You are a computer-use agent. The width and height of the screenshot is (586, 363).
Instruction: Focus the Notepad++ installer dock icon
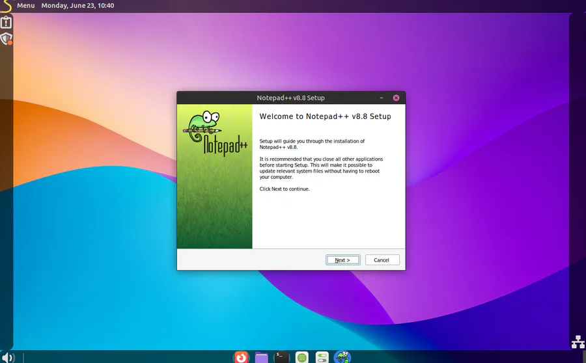(x=342, y=357)
